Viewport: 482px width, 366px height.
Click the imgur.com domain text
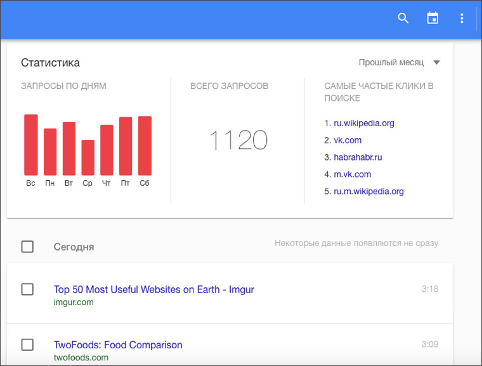pyautogui.click(x=74, y=302)
